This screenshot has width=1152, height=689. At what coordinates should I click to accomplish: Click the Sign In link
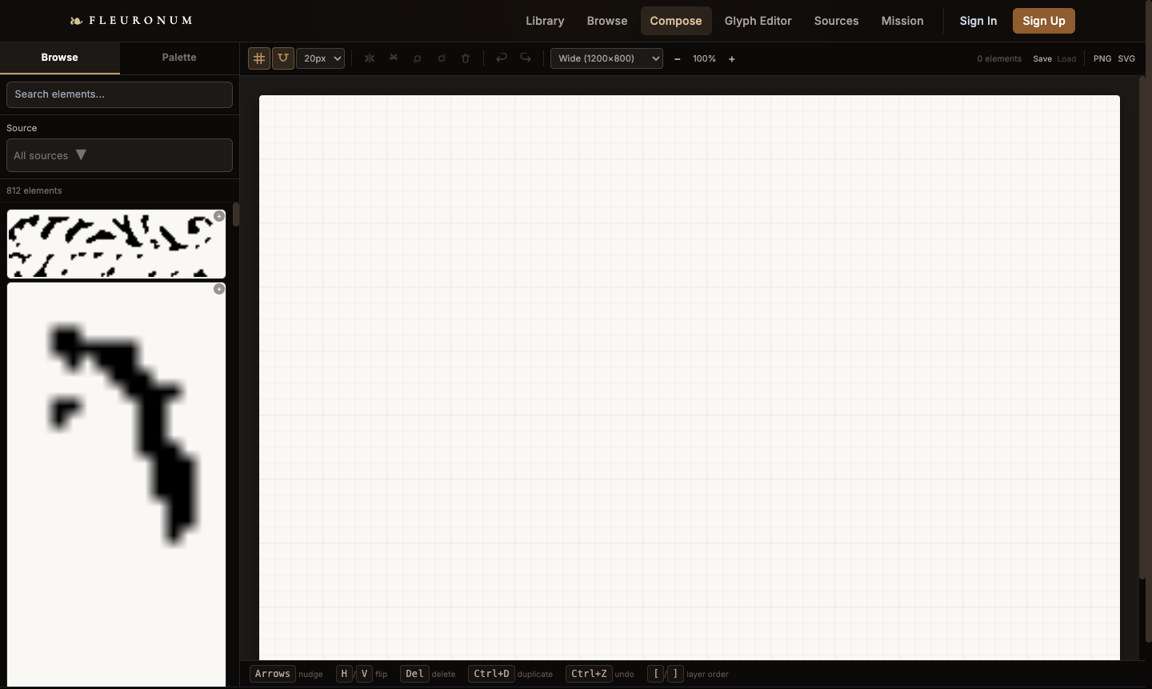coord(978,21)
